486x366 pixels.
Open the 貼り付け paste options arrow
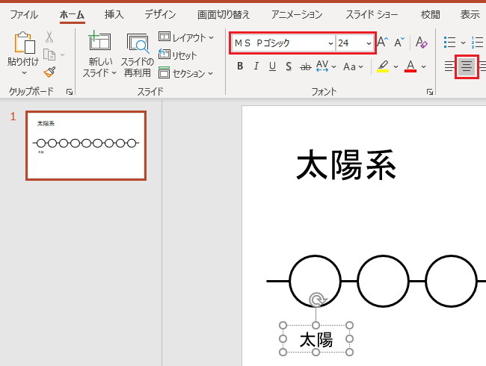[24, 73]
